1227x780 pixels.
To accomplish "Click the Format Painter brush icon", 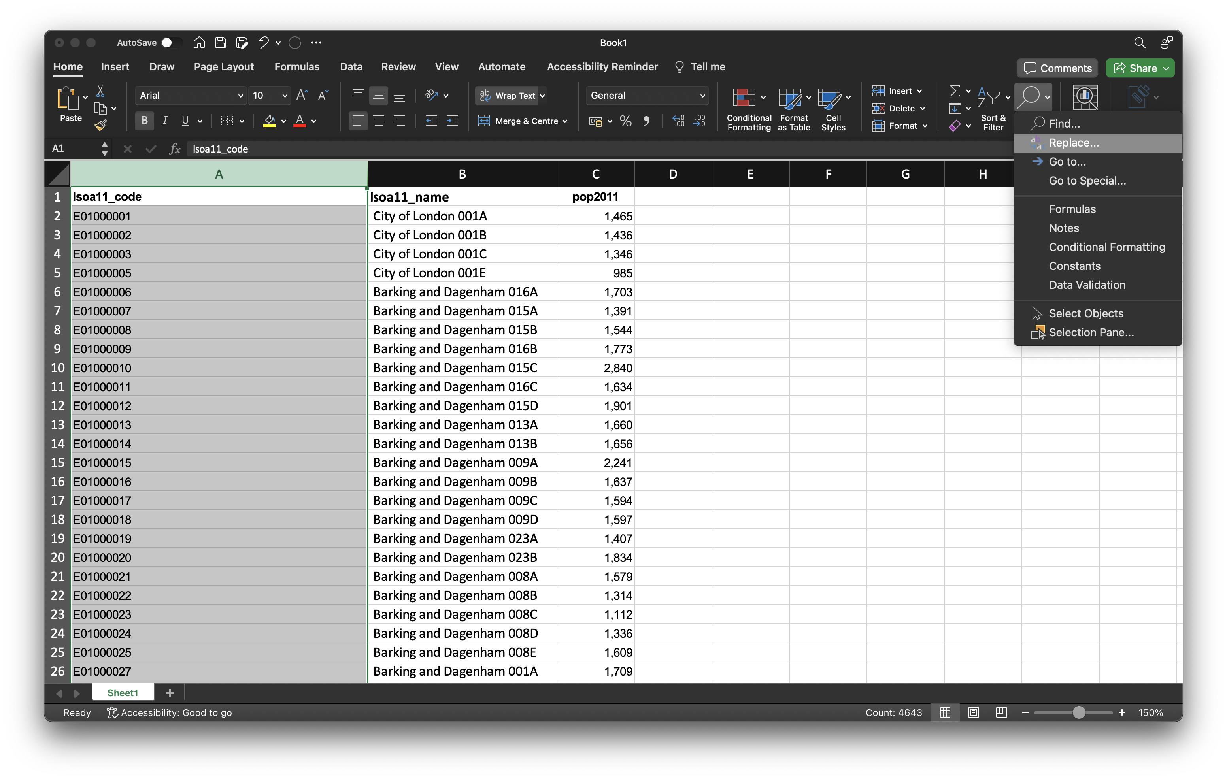I will point(100,125).
